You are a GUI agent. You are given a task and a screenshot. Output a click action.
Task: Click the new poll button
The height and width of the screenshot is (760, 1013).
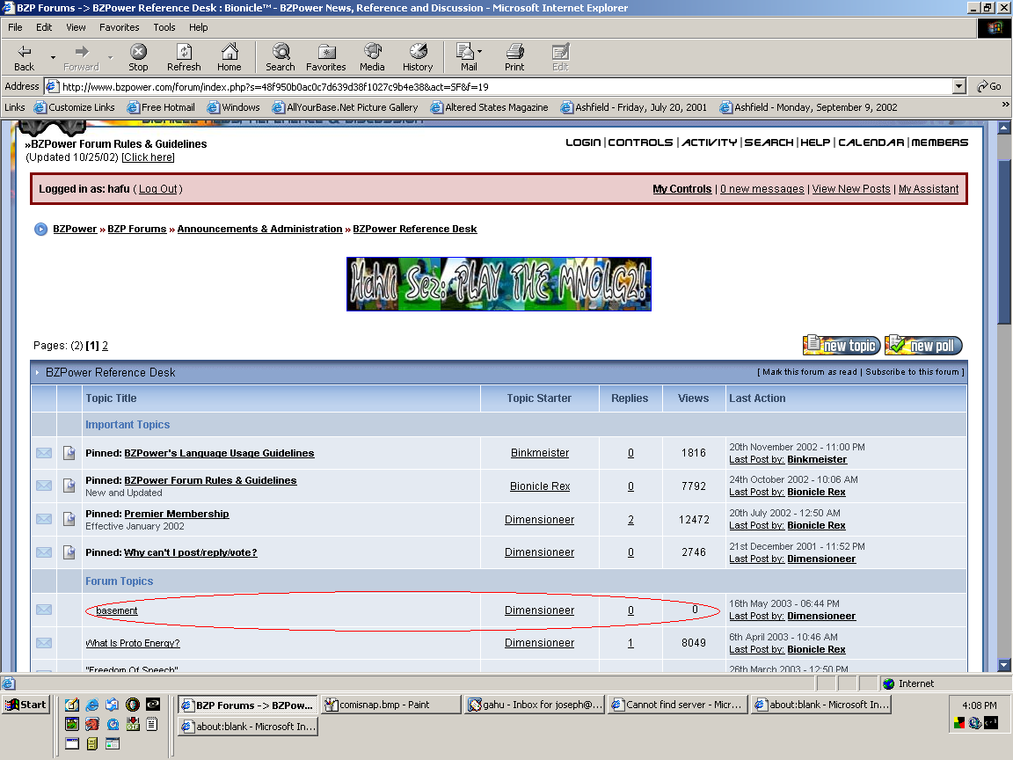tap(924, 346)
